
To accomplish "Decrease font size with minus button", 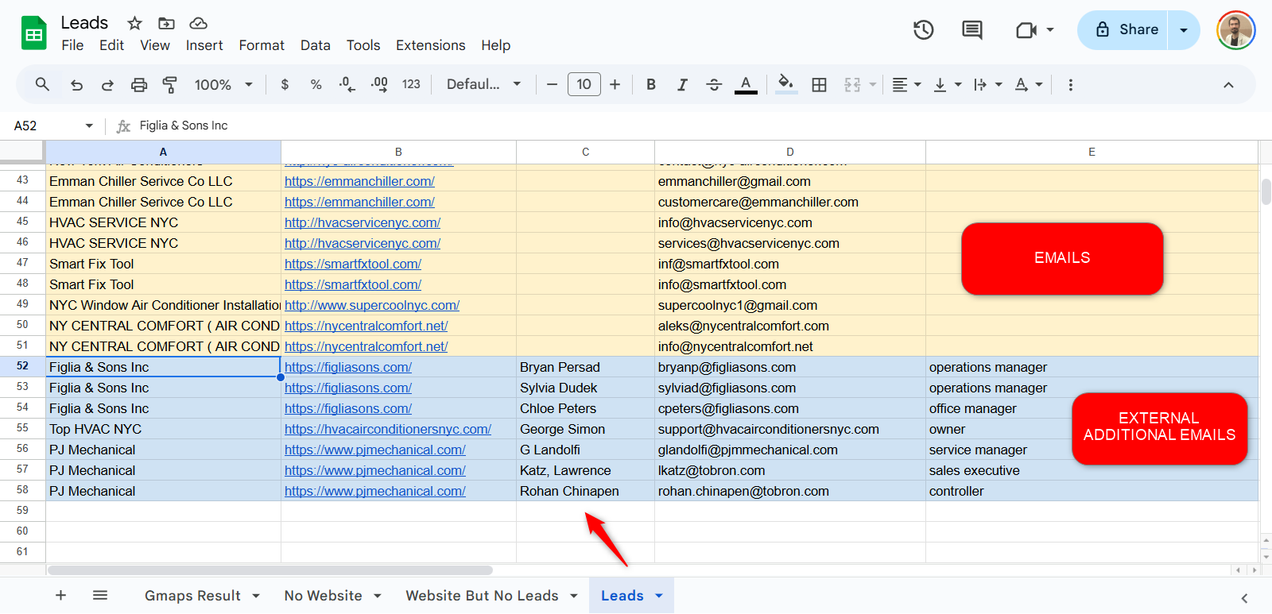I will click(552, 84).
